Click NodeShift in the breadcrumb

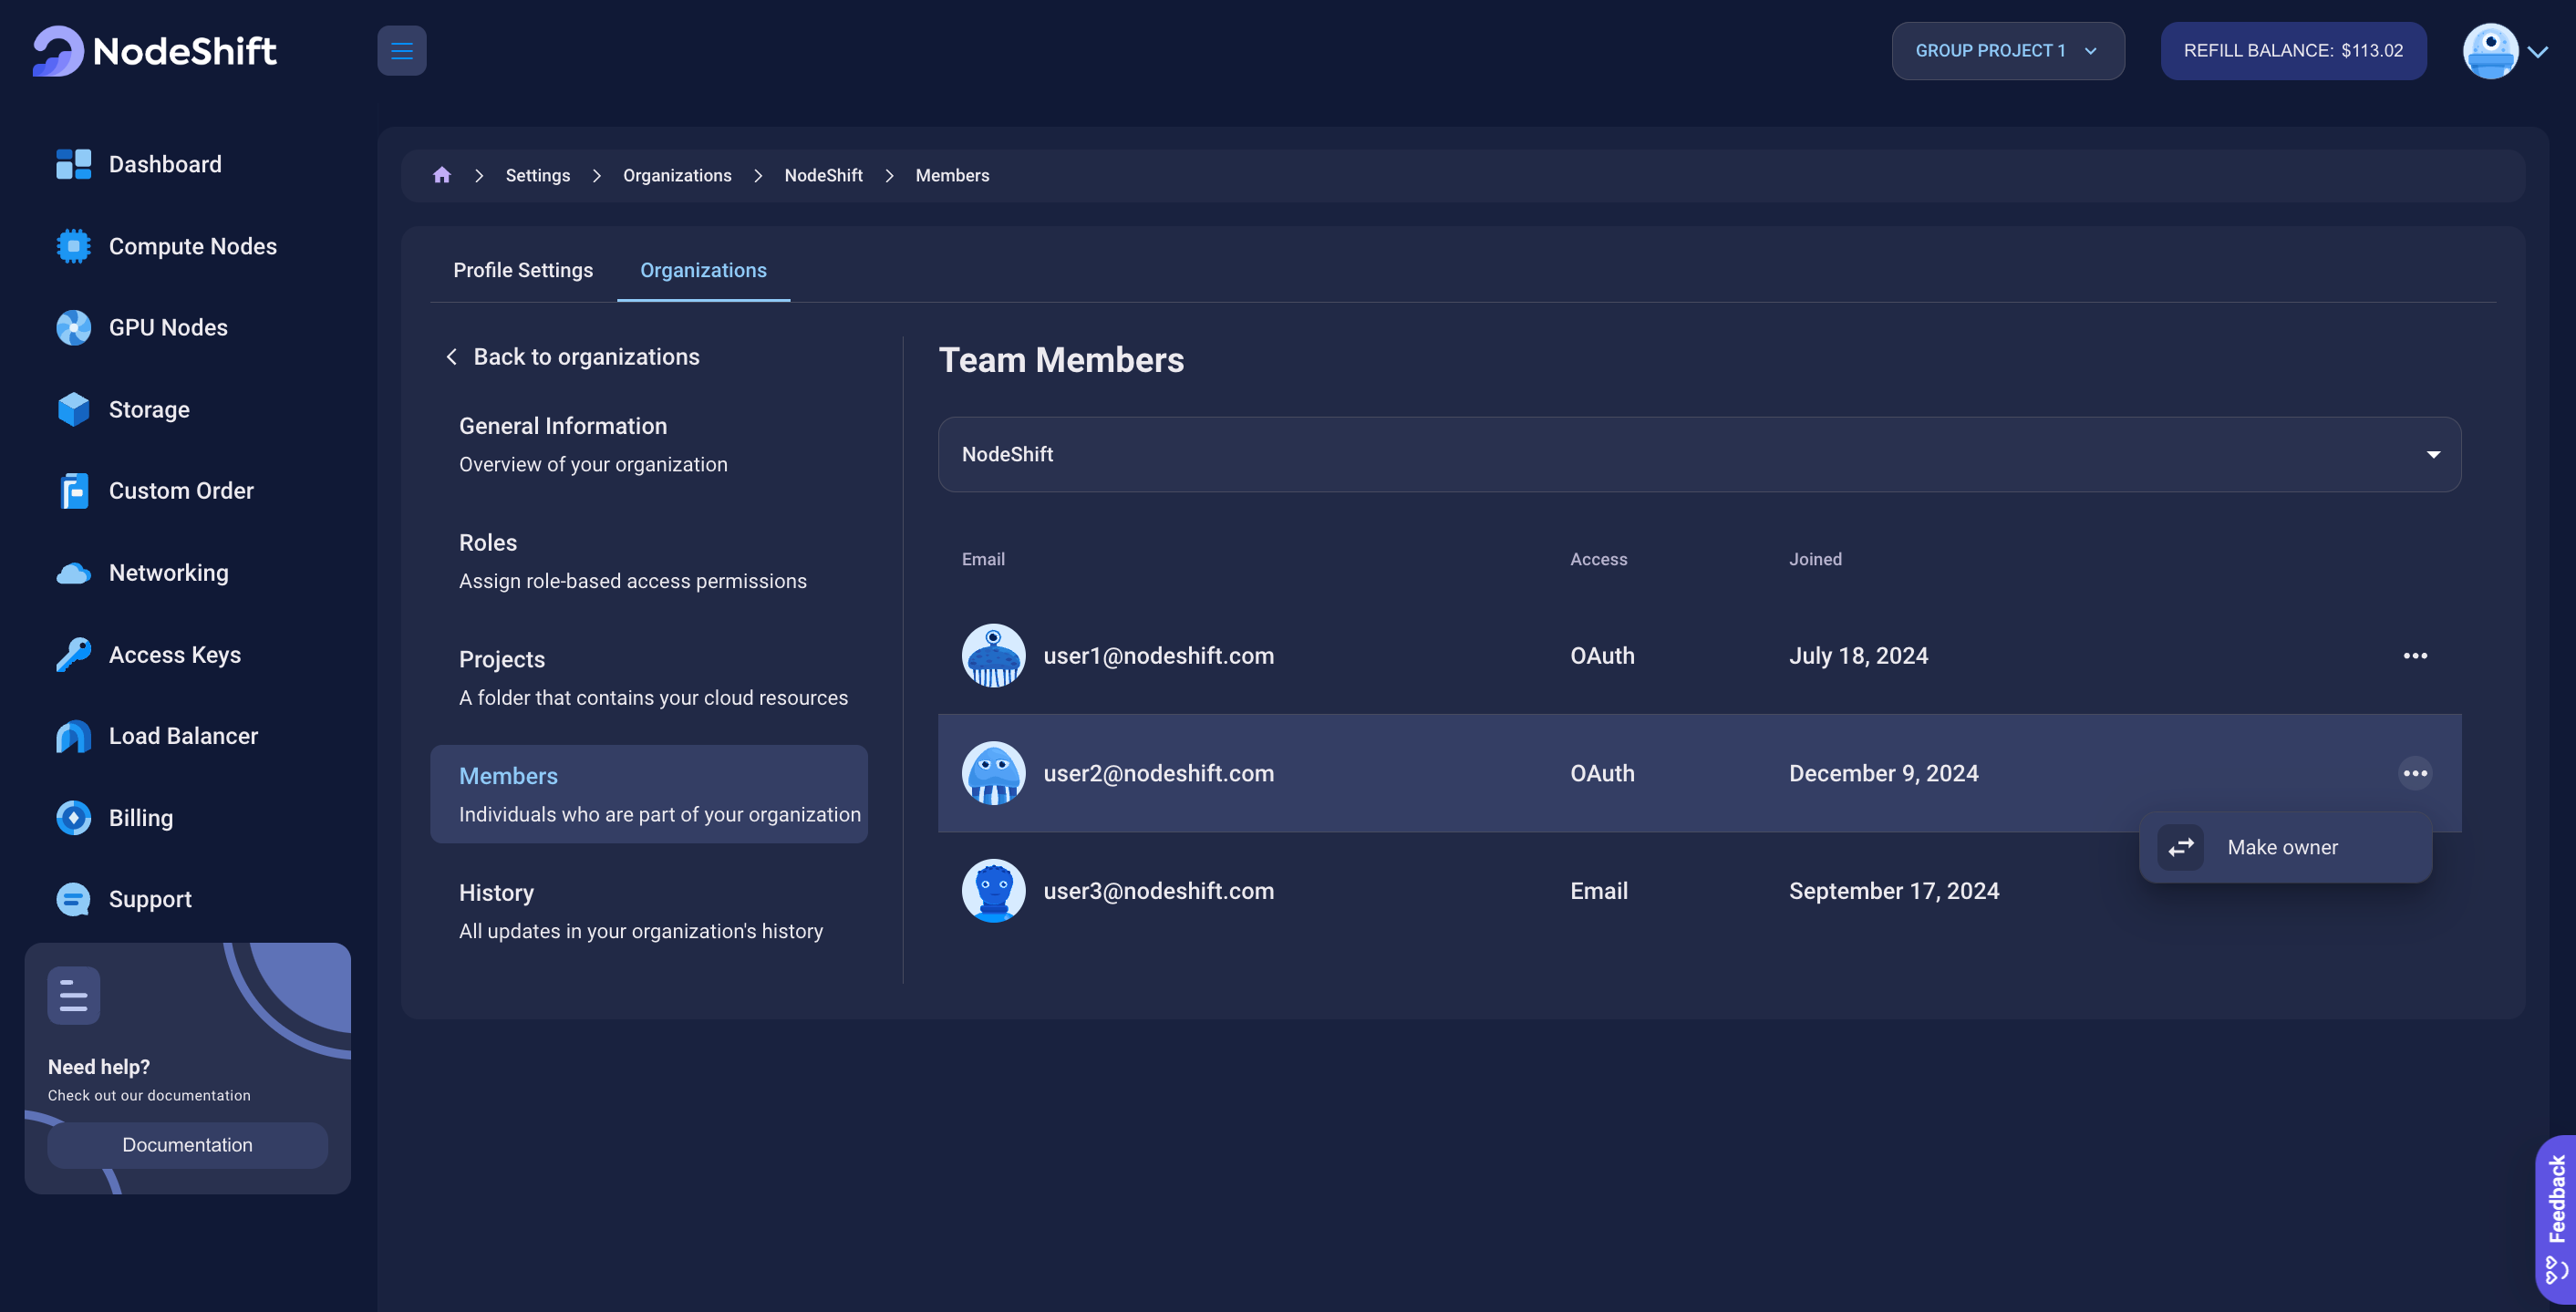(823, 175)
